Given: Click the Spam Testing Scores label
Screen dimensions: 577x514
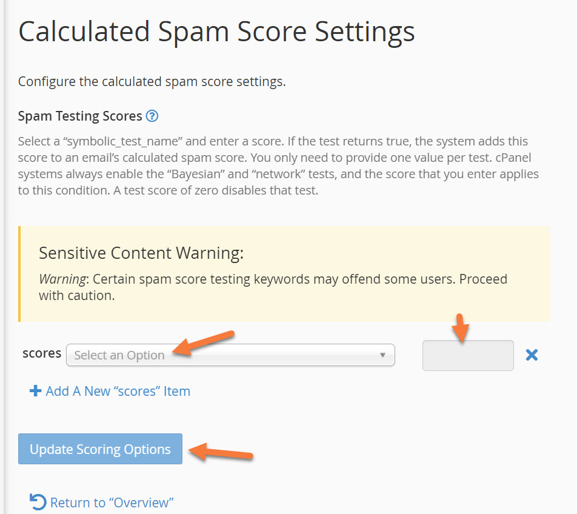Looking at the screenshot, I should tap(80, 116).
